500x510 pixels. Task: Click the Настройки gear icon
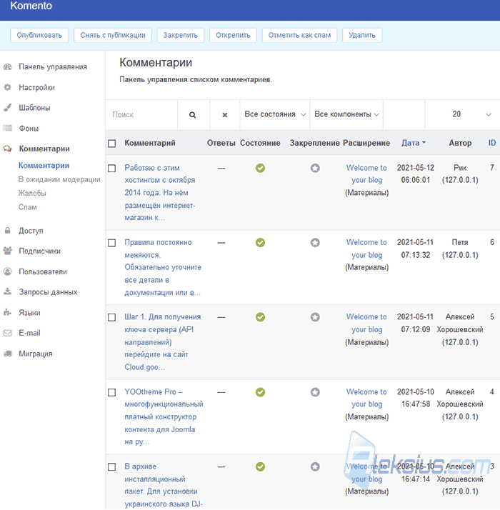click(x=7, y=87)
